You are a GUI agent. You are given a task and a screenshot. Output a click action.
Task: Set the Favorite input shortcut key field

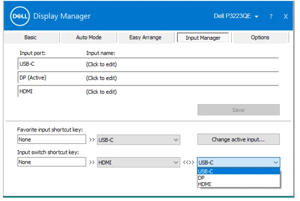coord(52,139)
